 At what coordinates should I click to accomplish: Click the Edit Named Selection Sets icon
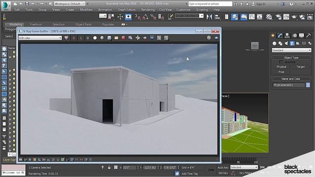pyautogui.click(x=170, y=17)
